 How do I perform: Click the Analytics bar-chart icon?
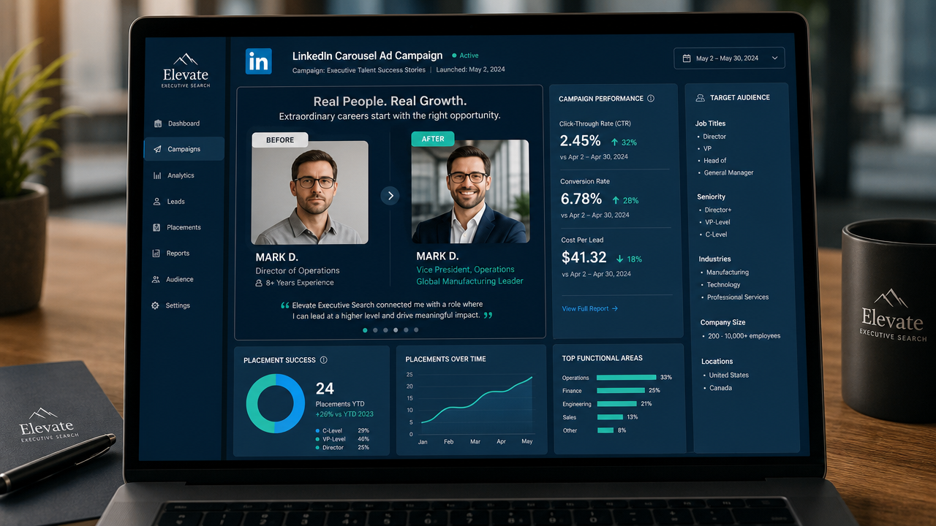[x=157, y=175]
